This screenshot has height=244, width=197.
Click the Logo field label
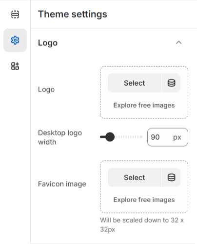pyautogui.click(x=46, y=90)
